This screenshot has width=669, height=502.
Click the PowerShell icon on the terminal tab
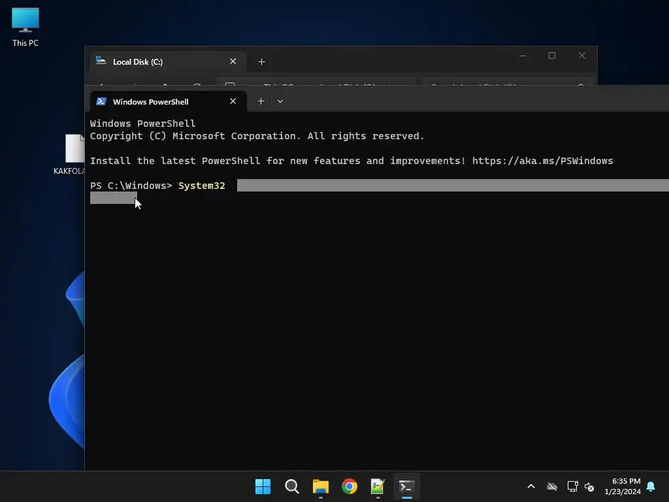101,101
